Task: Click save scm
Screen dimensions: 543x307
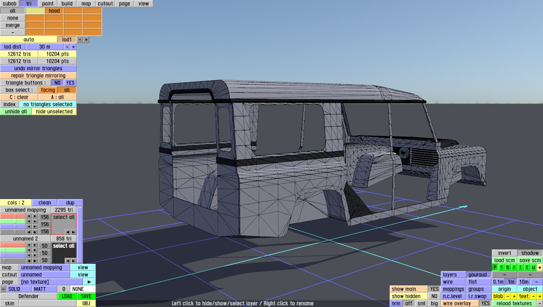Action: click(530, 260)
